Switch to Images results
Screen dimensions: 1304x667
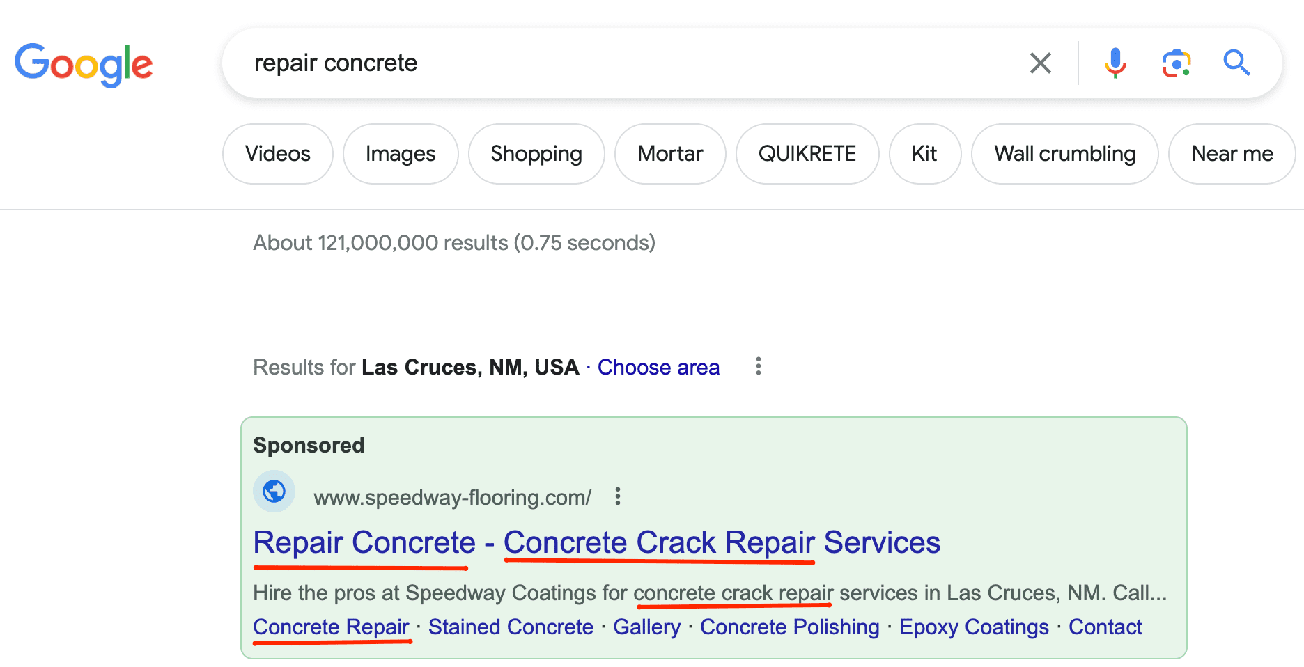click(x=401, y=153)
